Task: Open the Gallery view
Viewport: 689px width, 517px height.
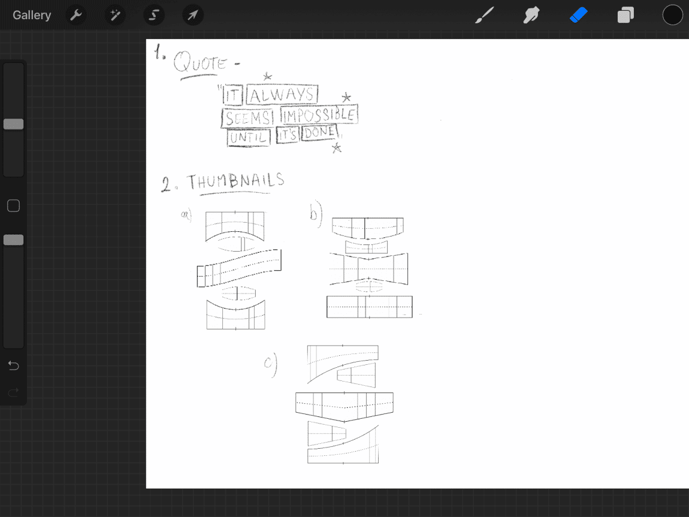Action: [32, 15]
